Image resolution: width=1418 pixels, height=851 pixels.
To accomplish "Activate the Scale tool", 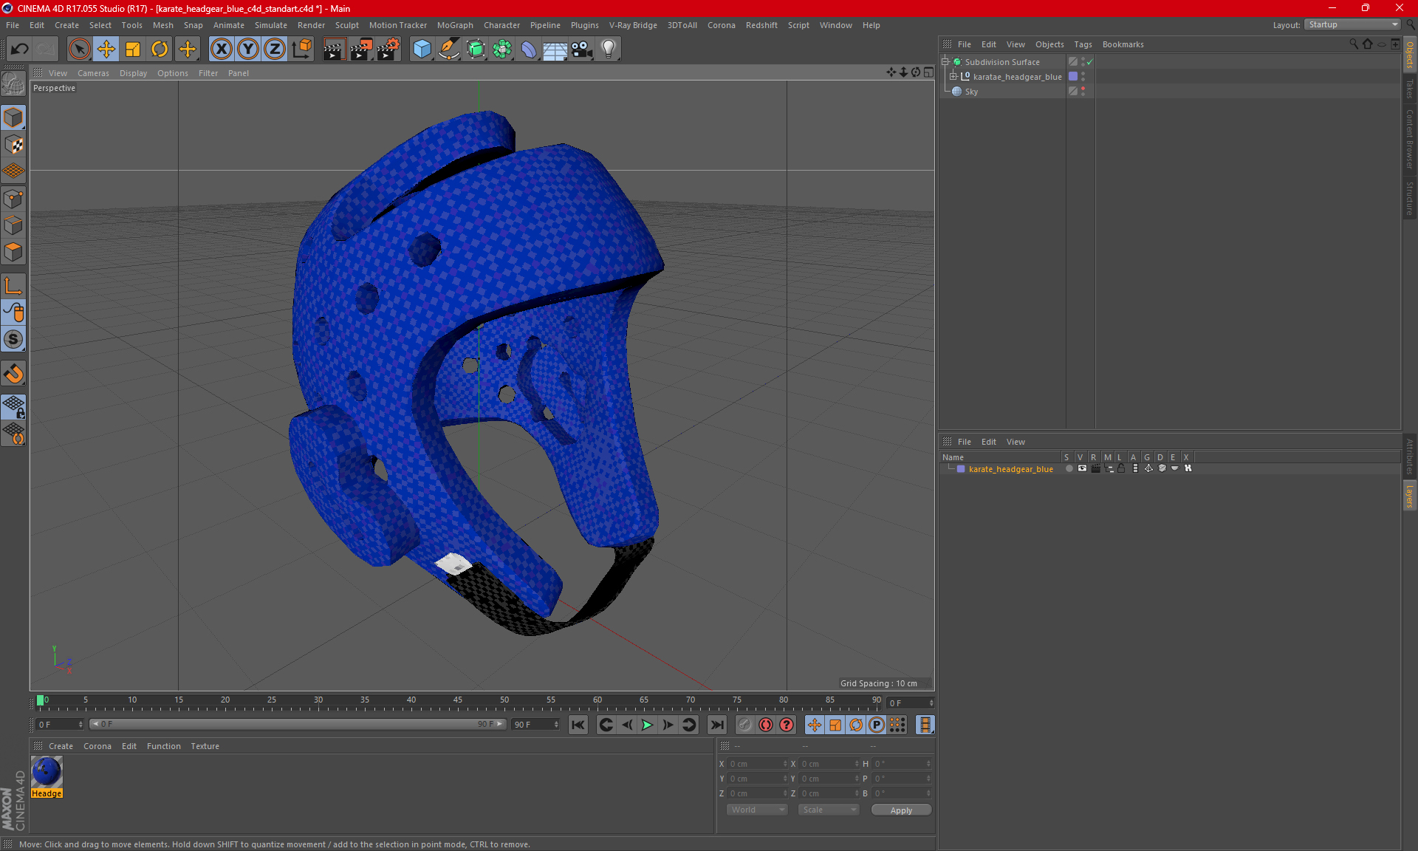I will [x=133, y=49].
